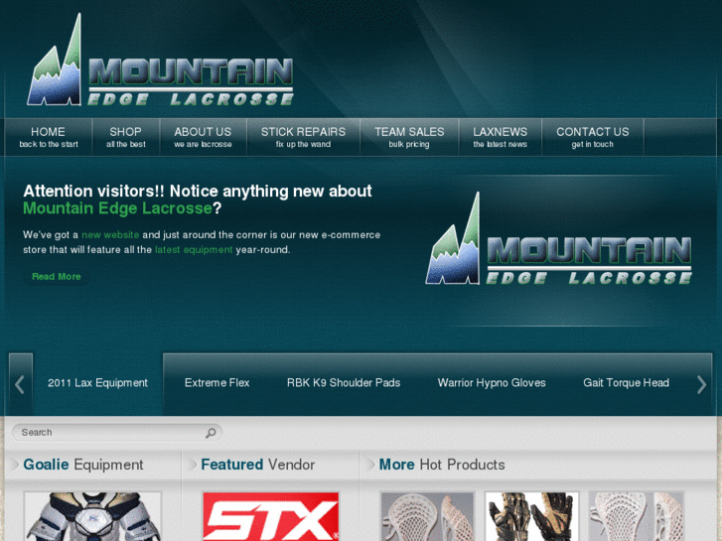Click the Goalie Equipment heading

(83, 465)
